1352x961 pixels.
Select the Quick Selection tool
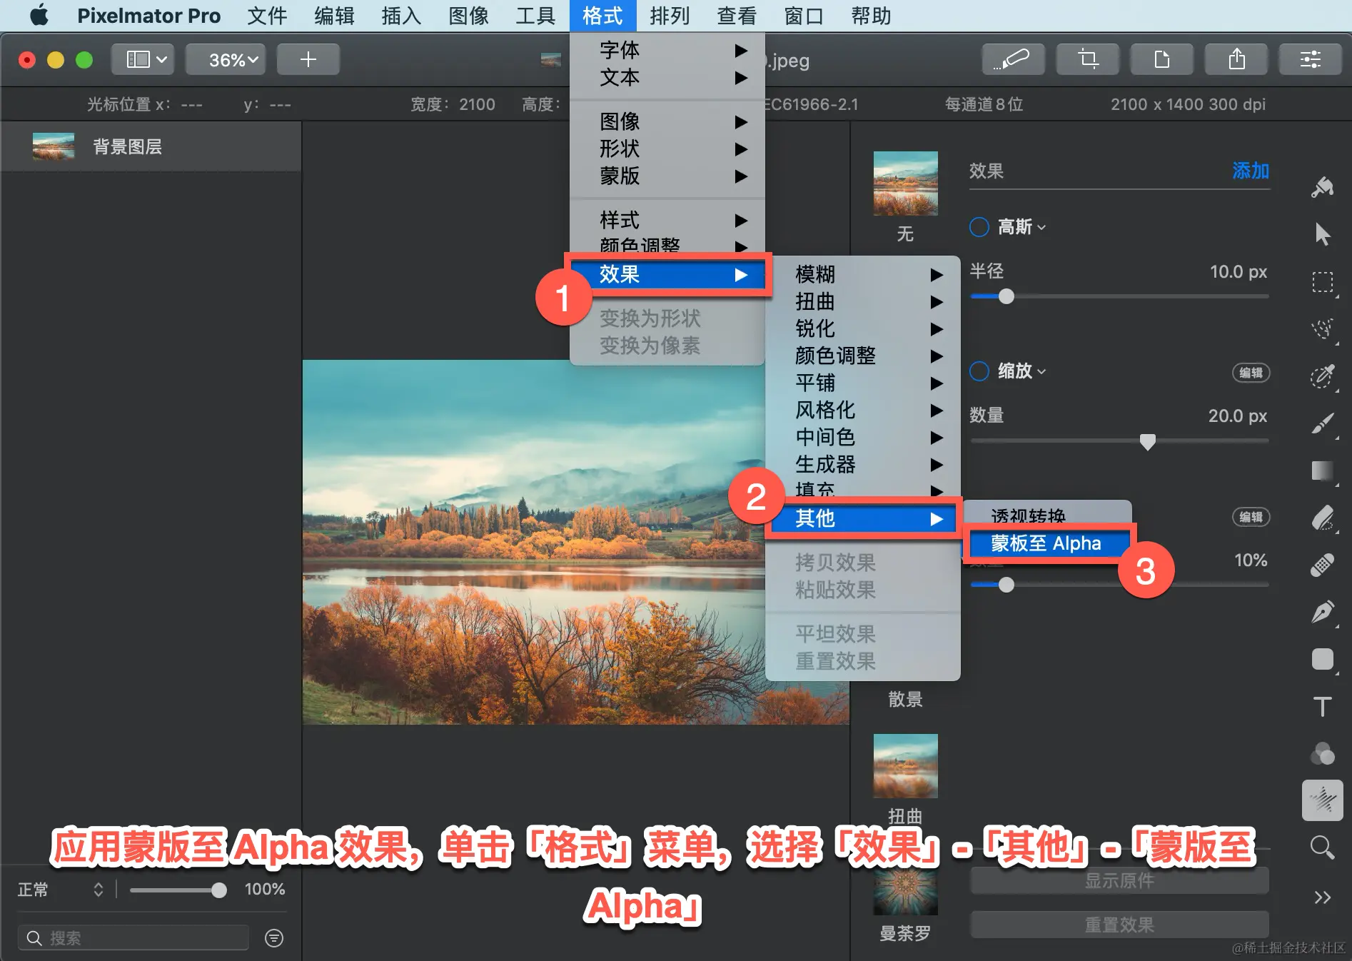tap(1322, 328)
